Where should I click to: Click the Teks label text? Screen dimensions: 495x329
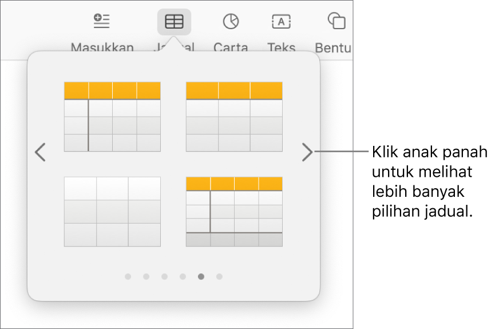click(281, 47)
